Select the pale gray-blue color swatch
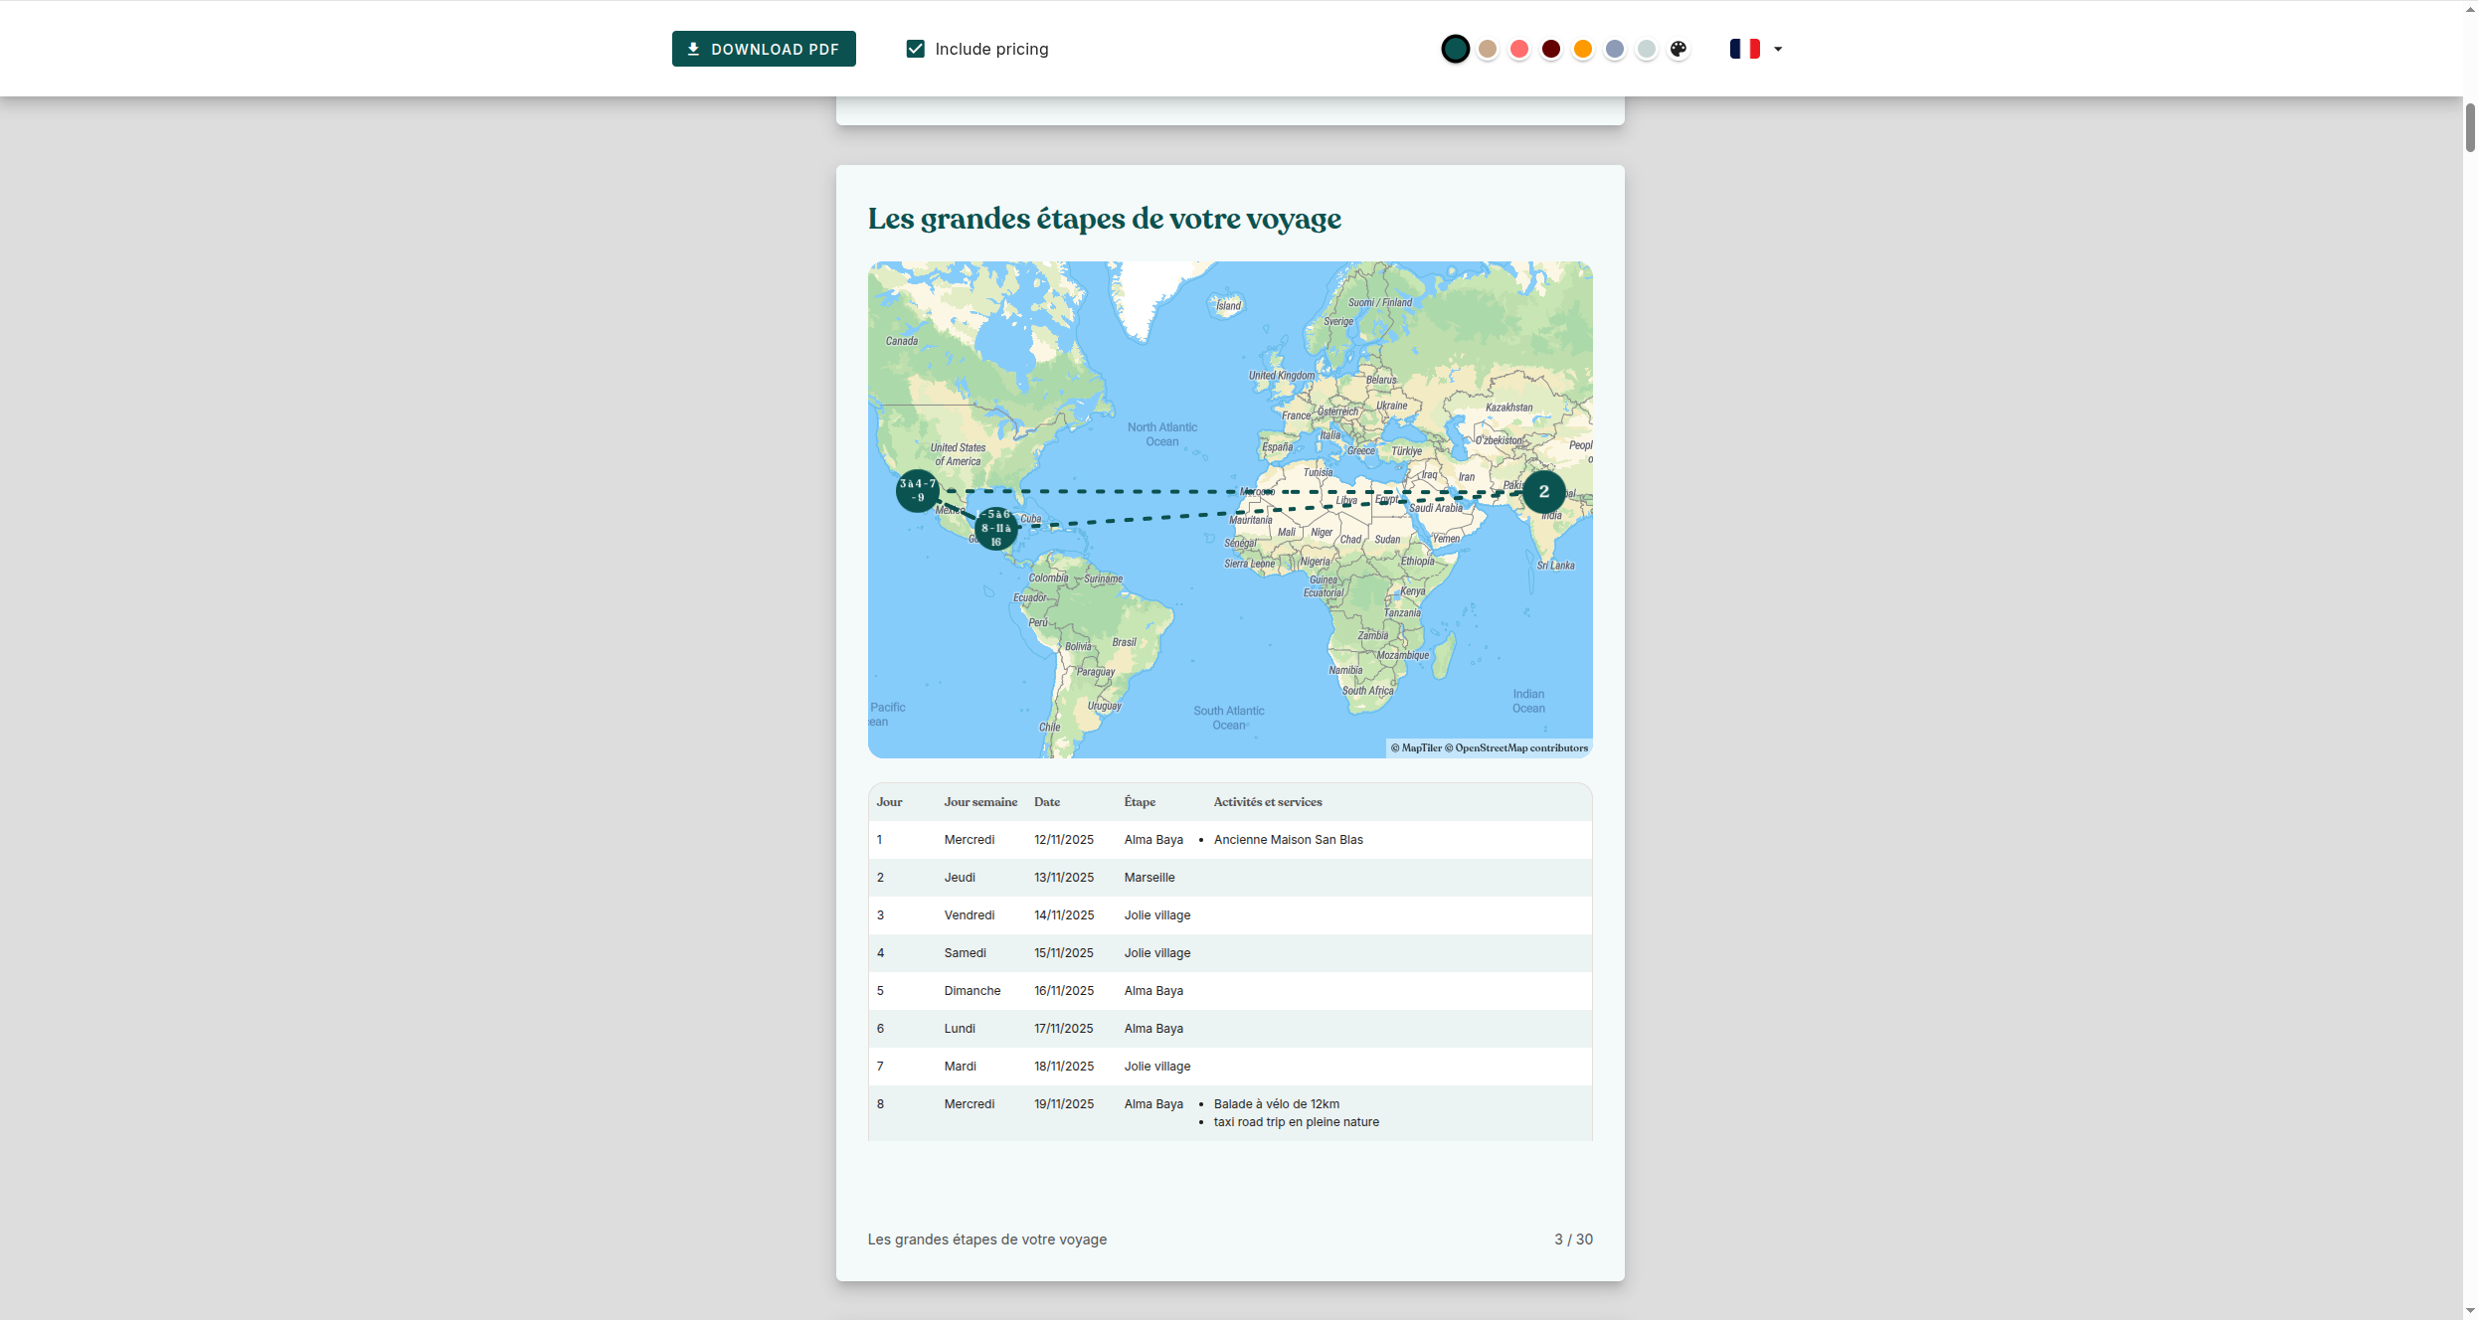This screenshot has height=1320, width=2478. [1647, 49]
